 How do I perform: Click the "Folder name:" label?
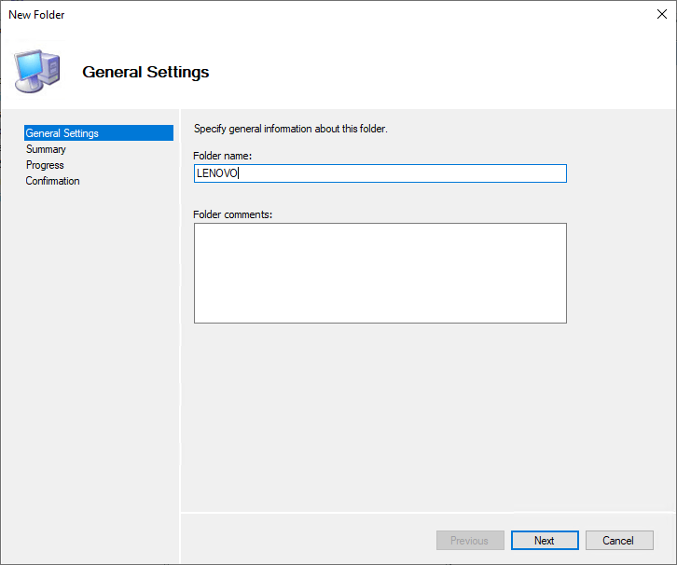pyautogui.click(x=223, y=156)
